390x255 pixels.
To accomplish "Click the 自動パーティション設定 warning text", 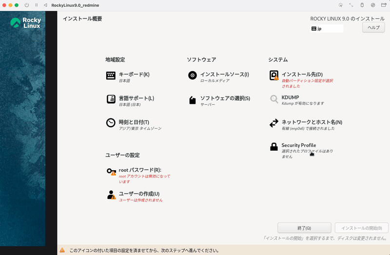I will (307, 83).
